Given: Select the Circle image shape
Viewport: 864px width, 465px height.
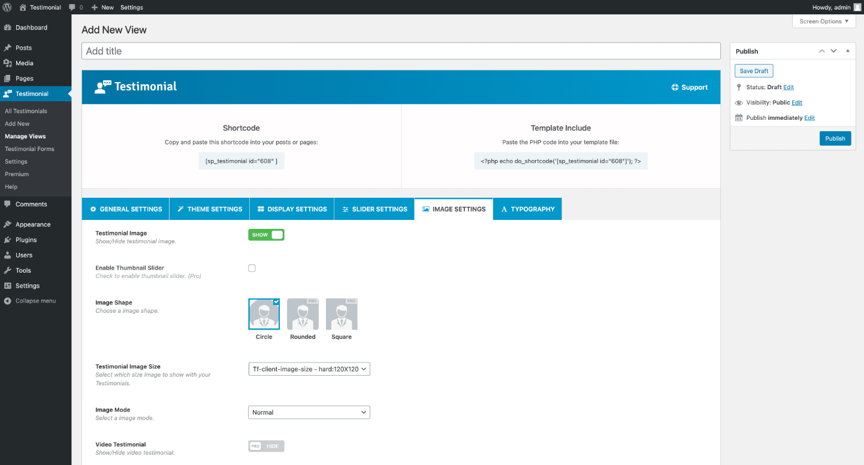Looking at the screenshot, I should 264,314.
